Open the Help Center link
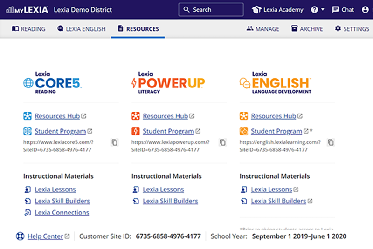The image size is (373, 249). point(45,236)
